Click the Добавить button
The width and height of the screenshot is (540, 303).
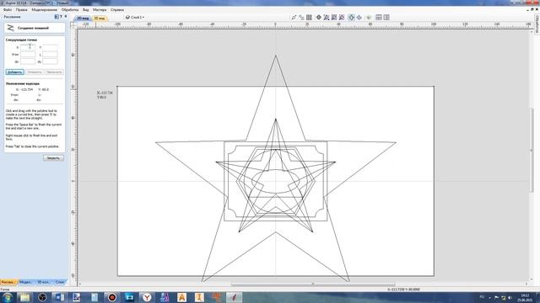click(x=15, y=72)
